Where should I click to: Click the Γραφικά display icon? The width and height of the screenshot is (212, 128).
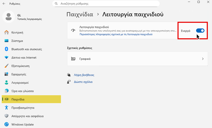point(73,59)
